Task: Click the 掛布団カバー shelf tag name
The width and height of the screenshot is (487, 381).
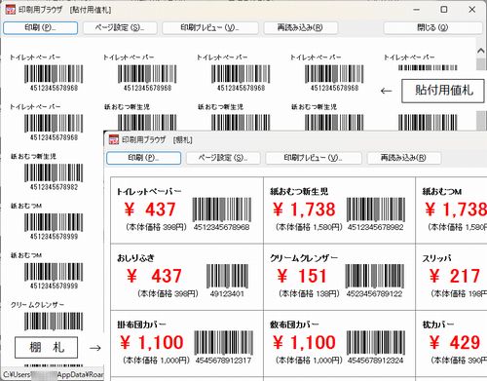Action: point(141,324)
